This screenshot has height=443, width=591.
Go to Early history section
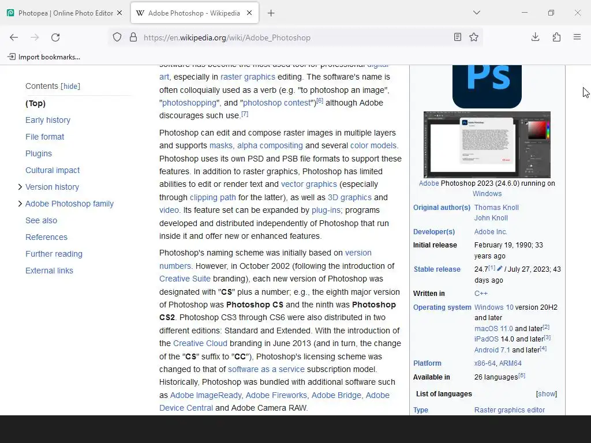(x=48, y=120)
